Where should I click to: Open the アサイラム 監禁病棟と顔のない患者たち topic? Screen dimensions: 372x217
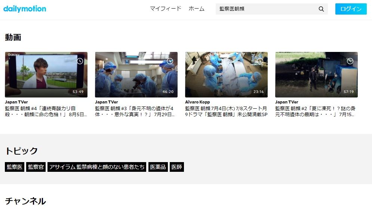(97, 167)
